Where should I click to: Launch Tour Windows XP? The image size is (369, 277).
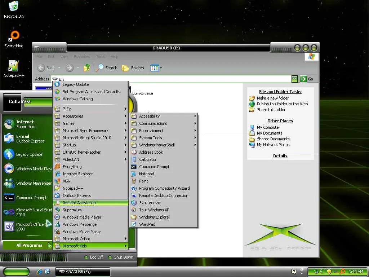point(164,210)
